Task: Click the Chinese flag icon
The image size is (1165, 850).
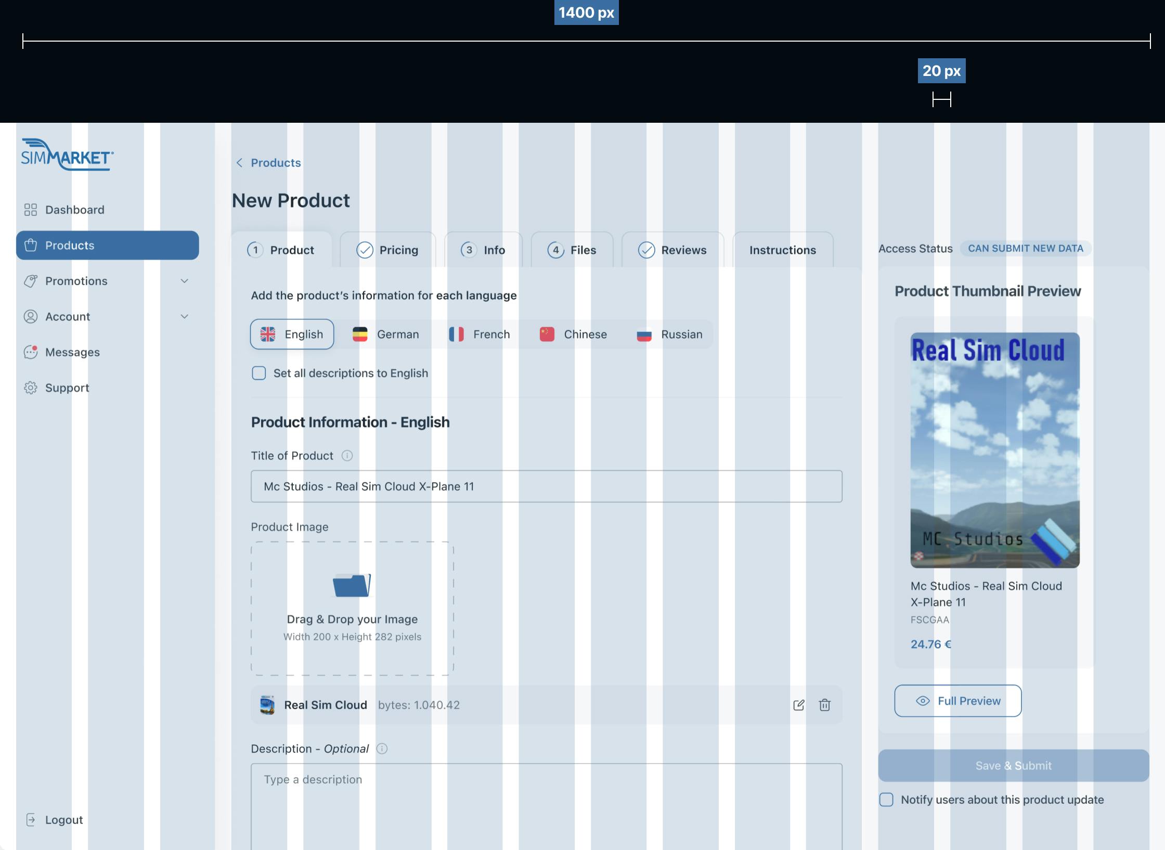Action: tap(547, 334)
